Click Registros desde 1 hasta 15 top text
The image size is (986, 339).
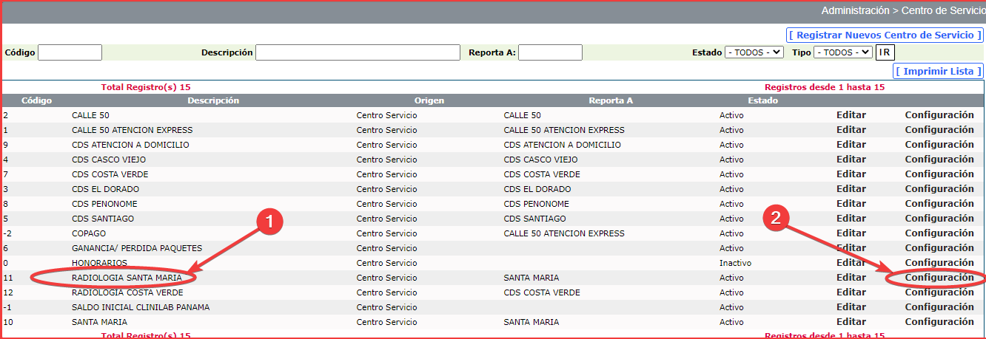click(825, 87)
